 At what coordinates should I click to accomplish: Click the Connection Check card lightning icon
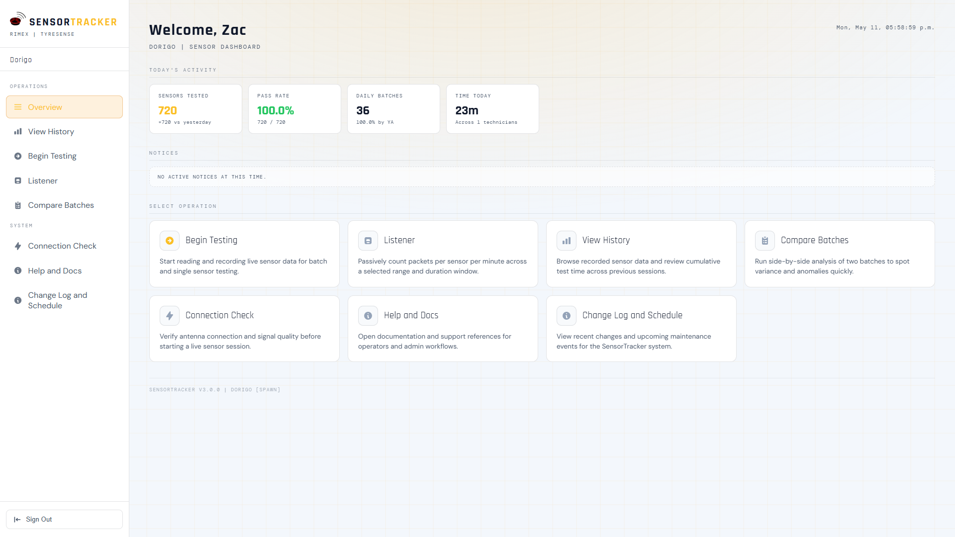pyautogui.click(x=170, y=316)
